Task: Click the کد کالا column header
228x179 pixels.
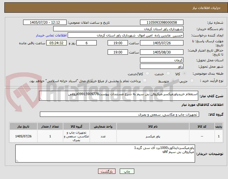Action: (202, 126)
